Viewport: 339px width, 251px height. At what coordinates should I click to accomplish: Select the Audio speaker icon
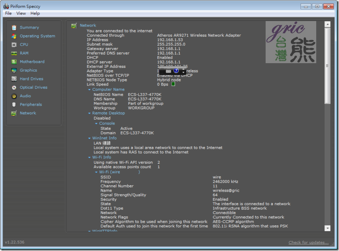click(x=14, y=96)
